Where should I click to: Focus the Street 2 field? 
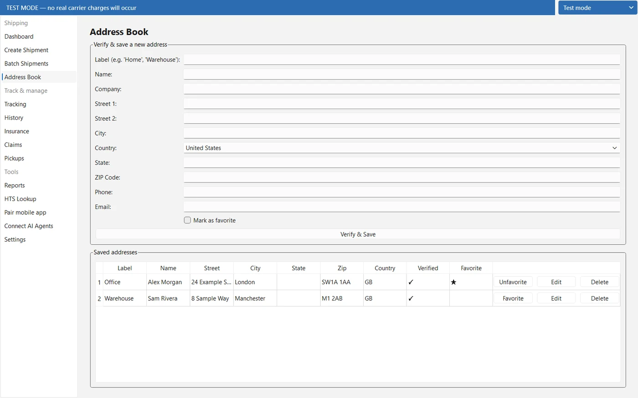[x=401, y=118]
